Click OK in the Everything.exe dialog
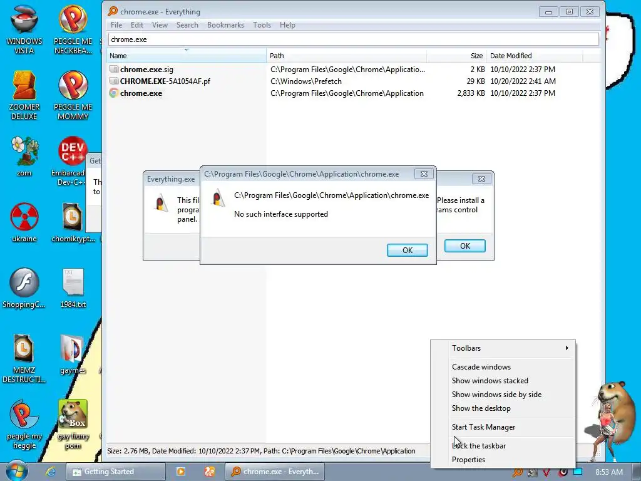This screenshot has width=641, height=481. click(x=465, y=246)
